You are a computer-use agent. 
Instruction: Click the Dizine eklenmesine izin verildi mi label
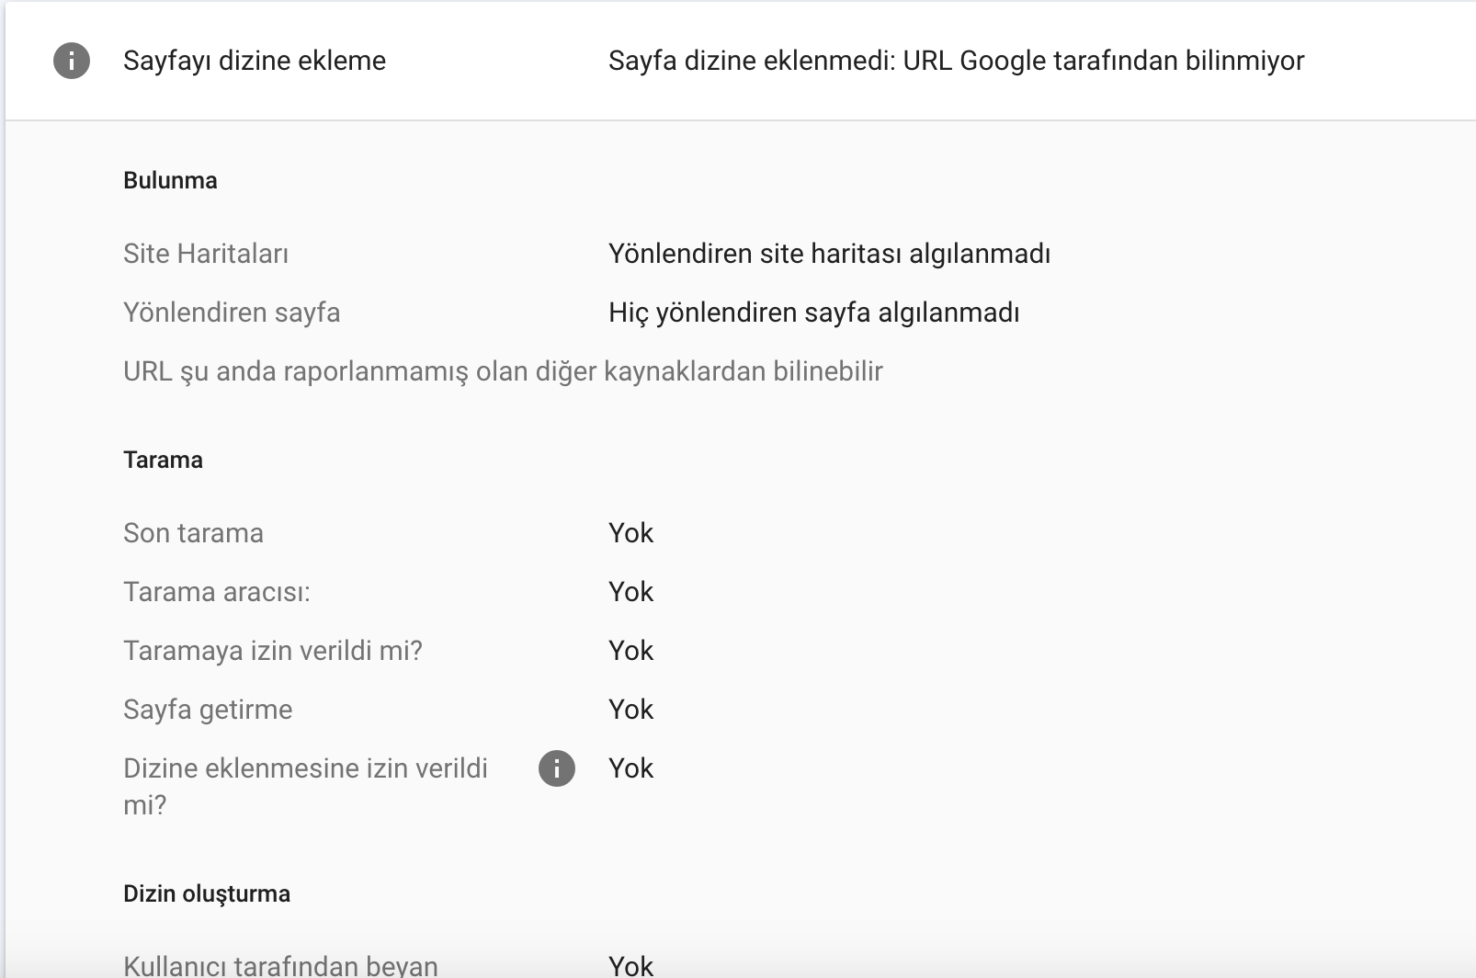(305, 787)
